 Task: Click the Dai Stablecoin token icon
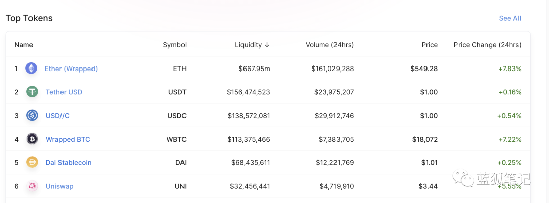[33, 163]
